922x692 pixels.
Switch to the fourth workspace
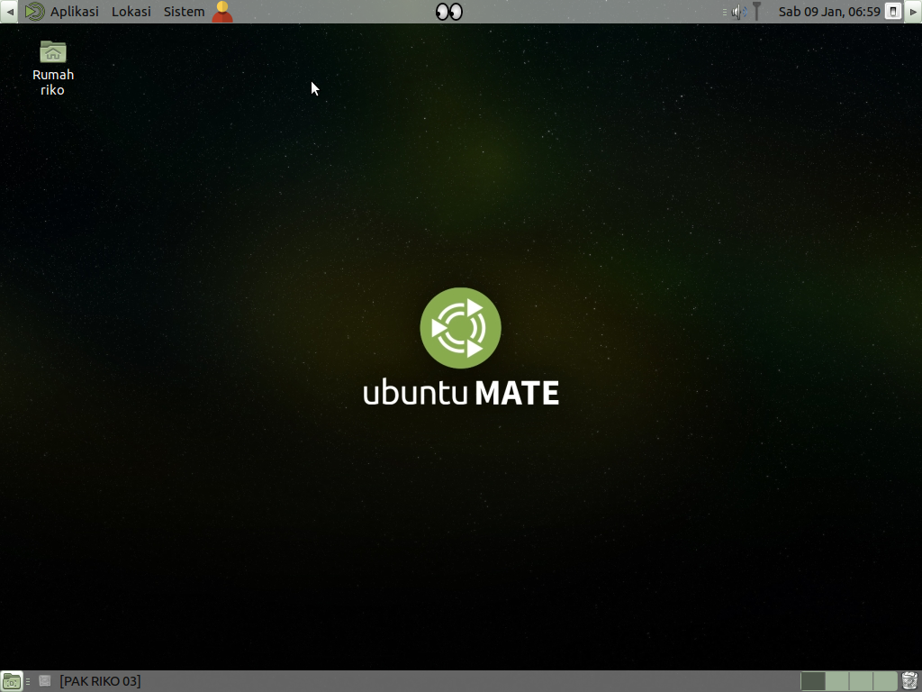885,681
